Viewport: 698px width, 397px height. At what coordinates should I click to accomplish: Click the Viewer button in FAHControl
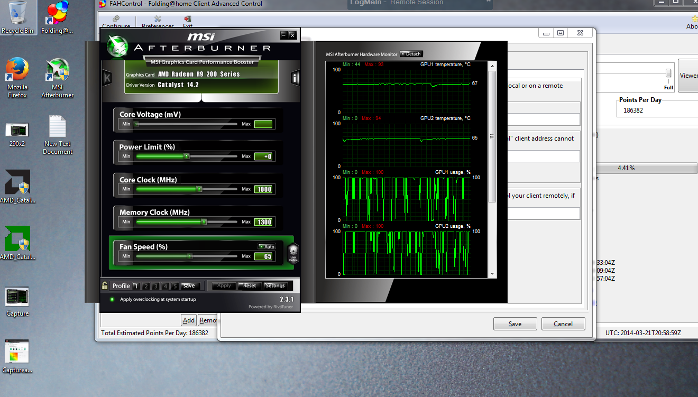(x=688, y=76)
